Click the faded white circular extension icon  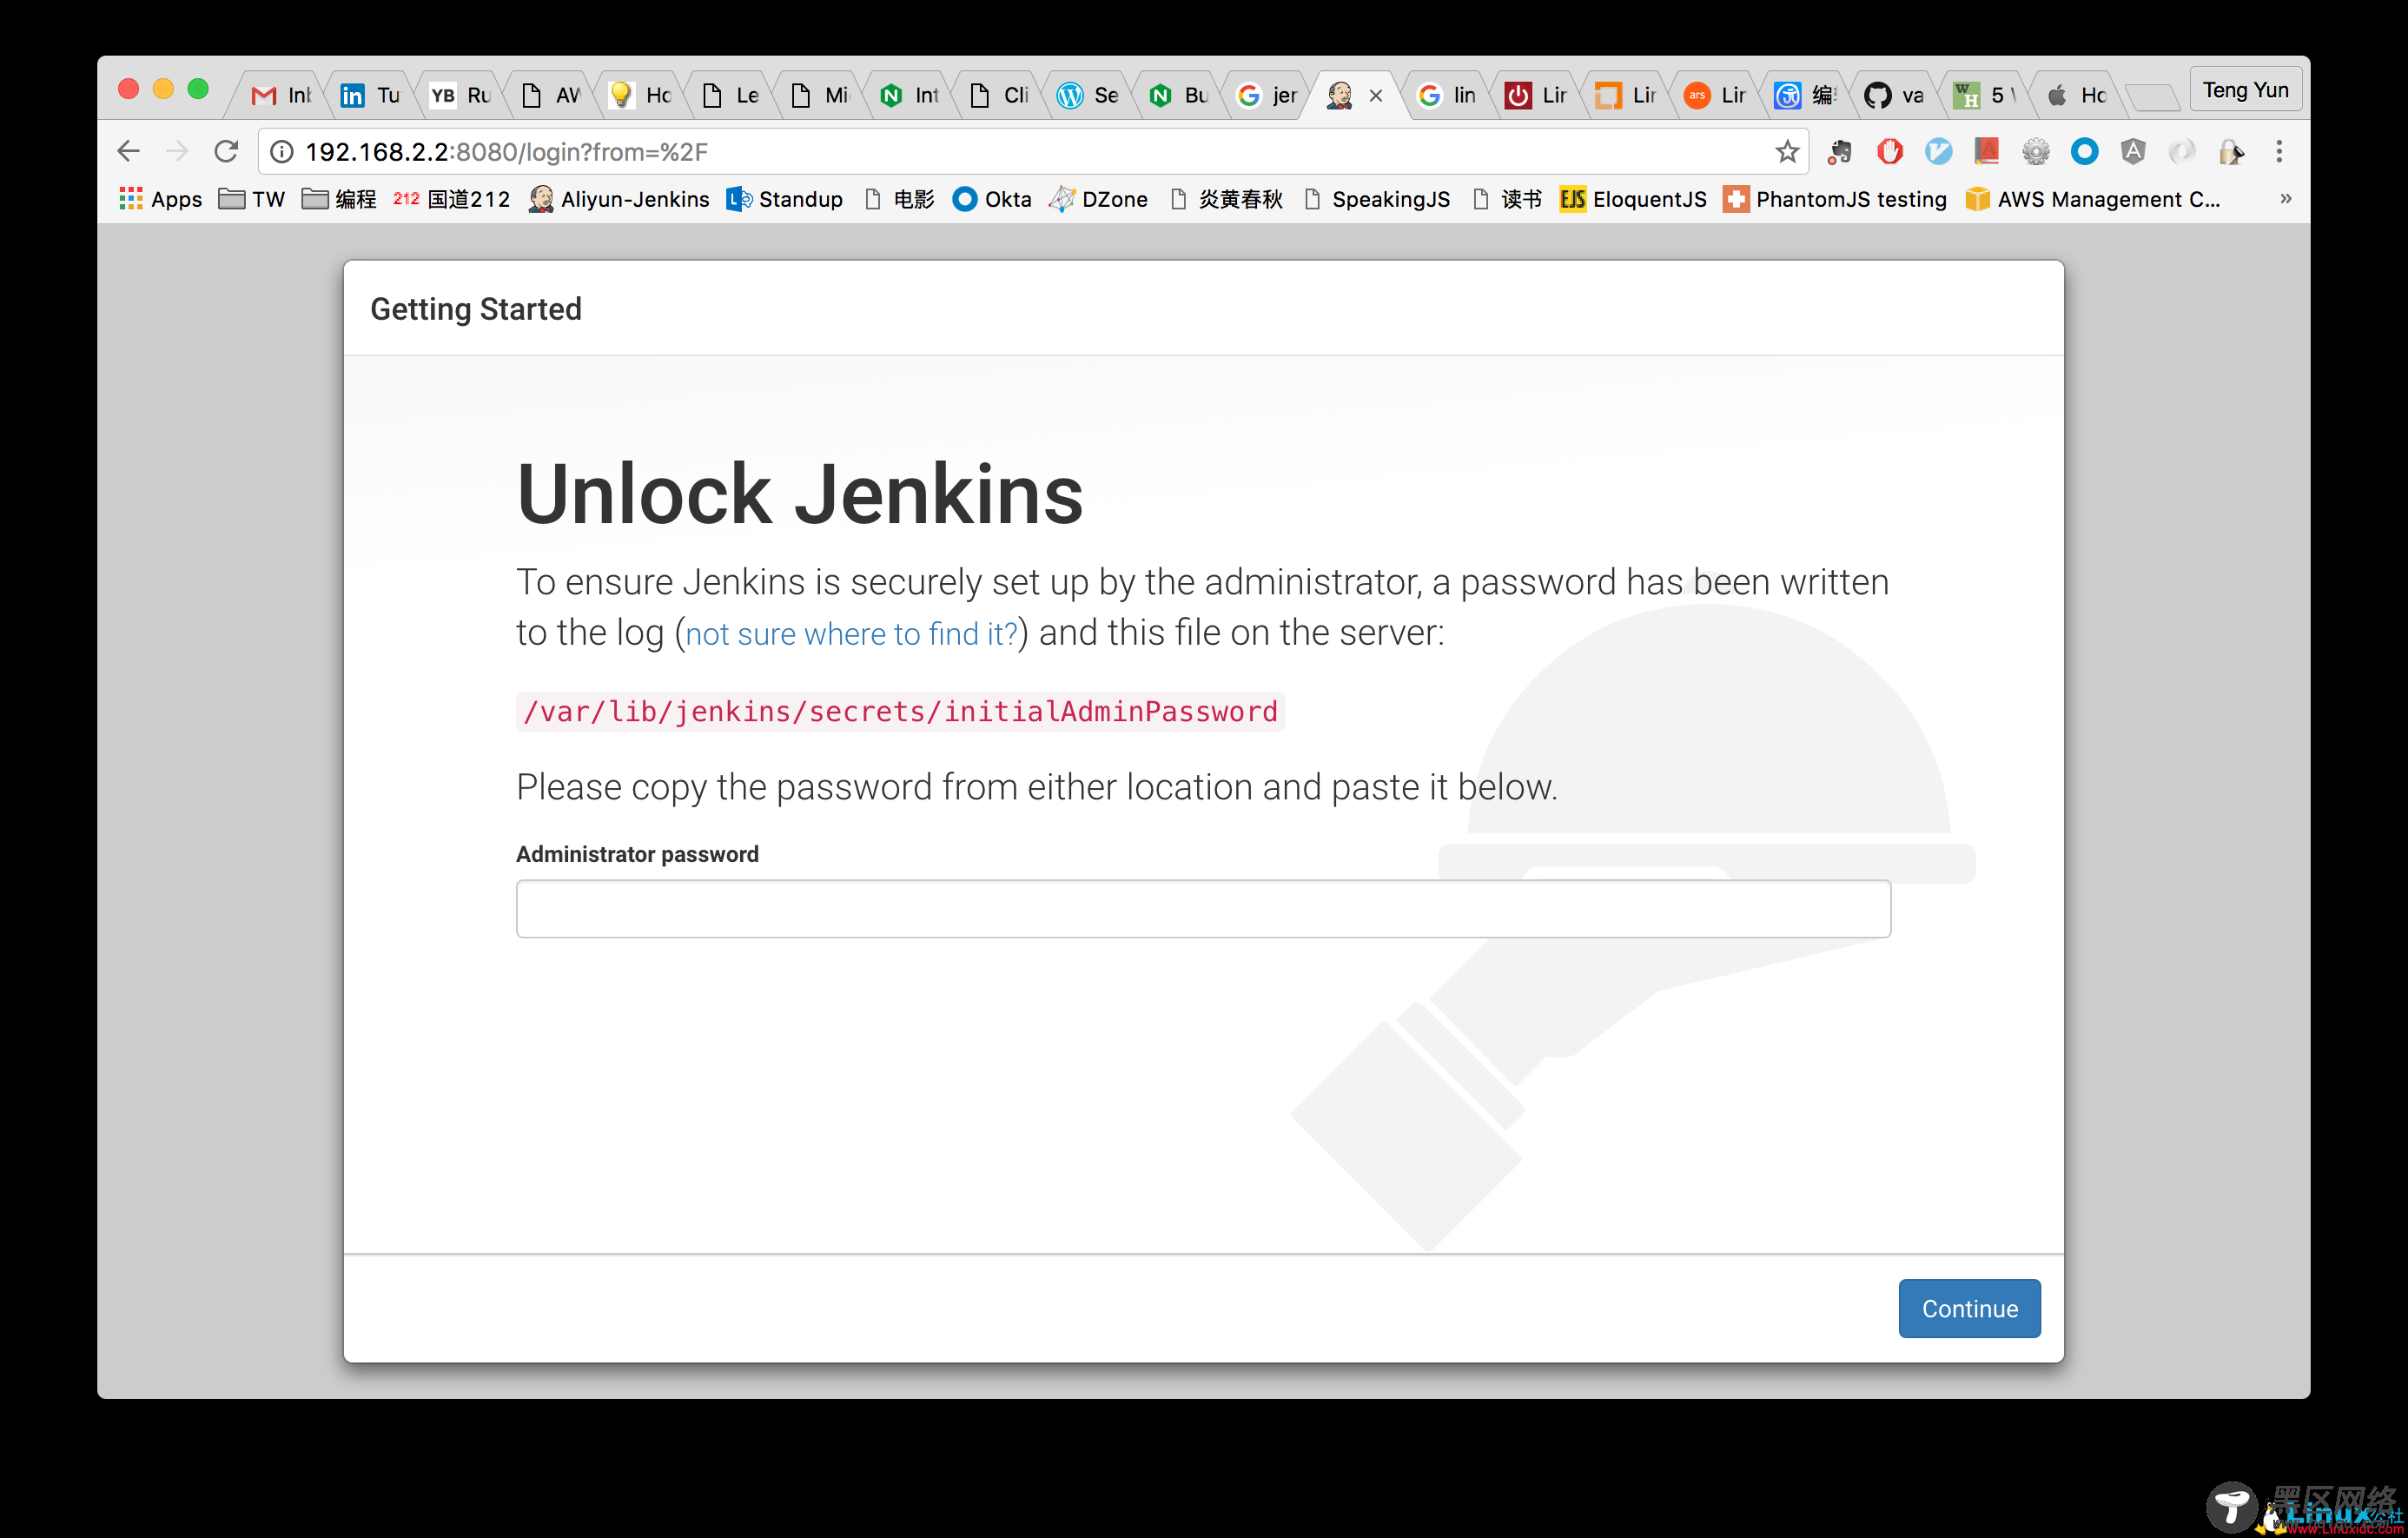[x=2182, y=151]
